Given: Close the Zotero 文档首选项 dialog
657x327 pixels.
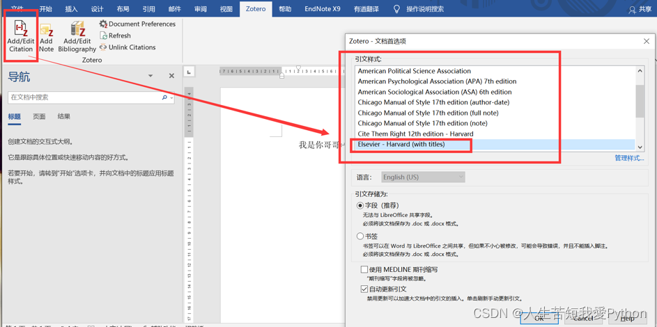Looking at the screenshot, I should (x=646, y=41).
